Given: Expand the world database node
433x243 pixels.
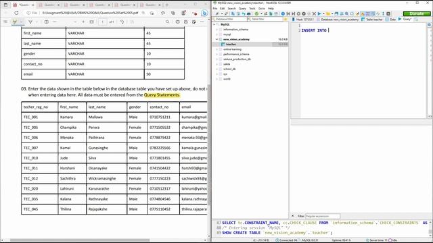Looking at the screenshot, I should (217, 79).
